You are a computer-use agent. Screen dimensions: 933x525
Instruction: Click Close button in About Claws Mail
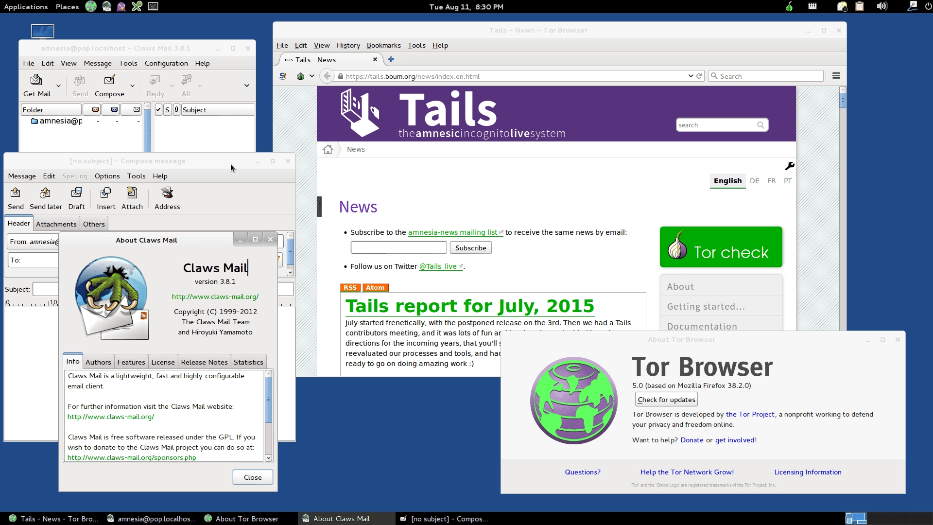[x=253, y=477]
